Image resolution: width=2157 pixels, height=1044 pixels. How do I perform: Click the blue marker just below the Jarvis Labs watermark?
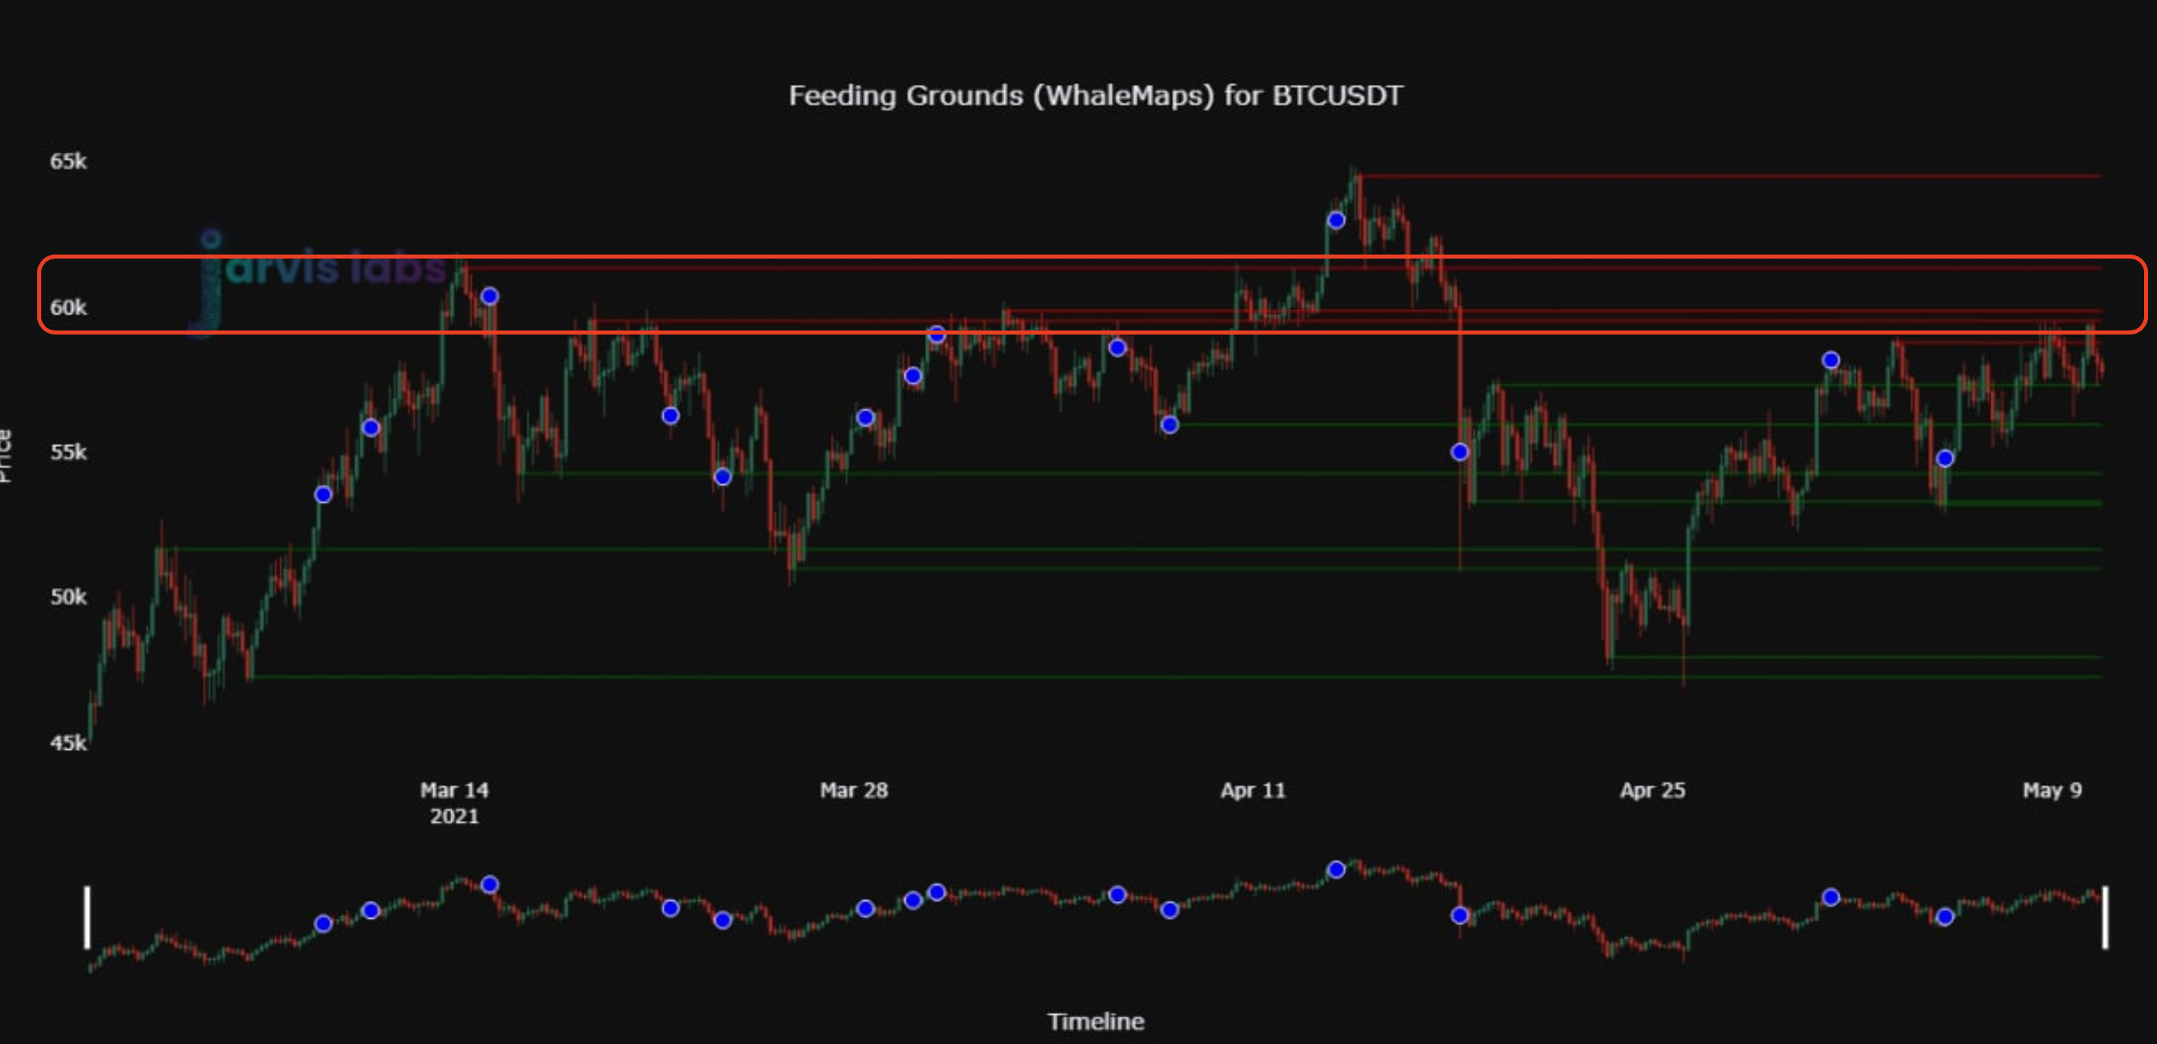click(x=490, y=297)
